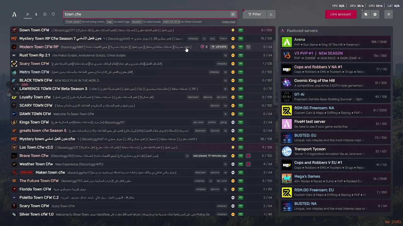
Task: Click the silver tier coin on Kings Town CFW
Action: click(233, 122)
